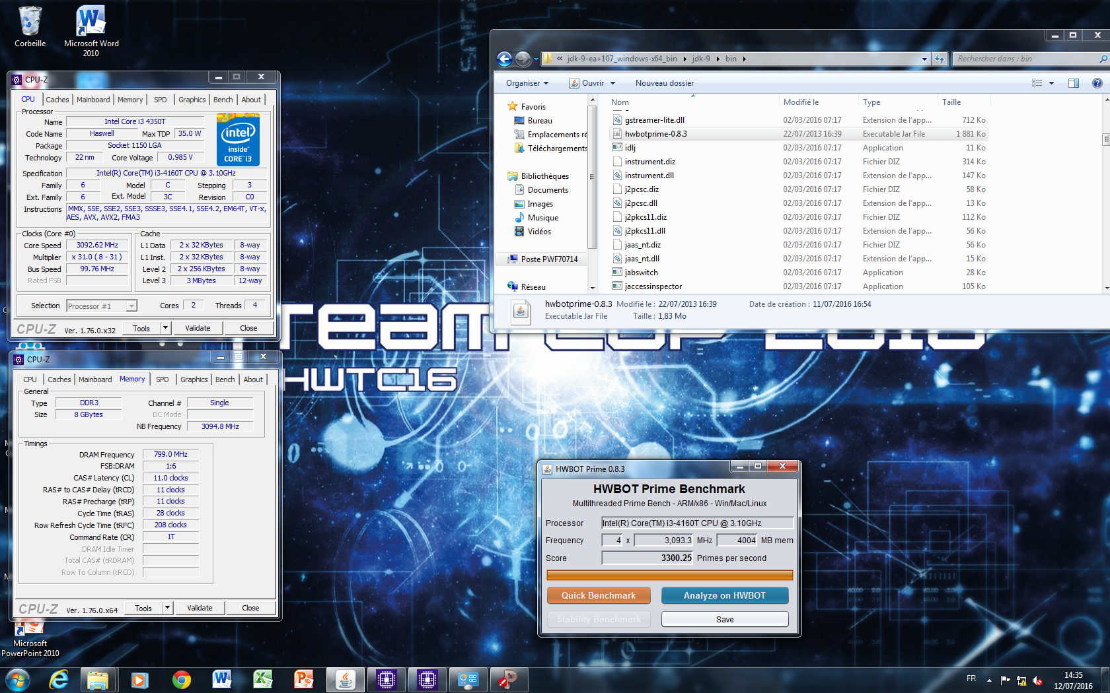The width and height of the screenshot is (1110, 693).
Task: Change the Explorer view mode icon
Action: tap(1037, 83)
